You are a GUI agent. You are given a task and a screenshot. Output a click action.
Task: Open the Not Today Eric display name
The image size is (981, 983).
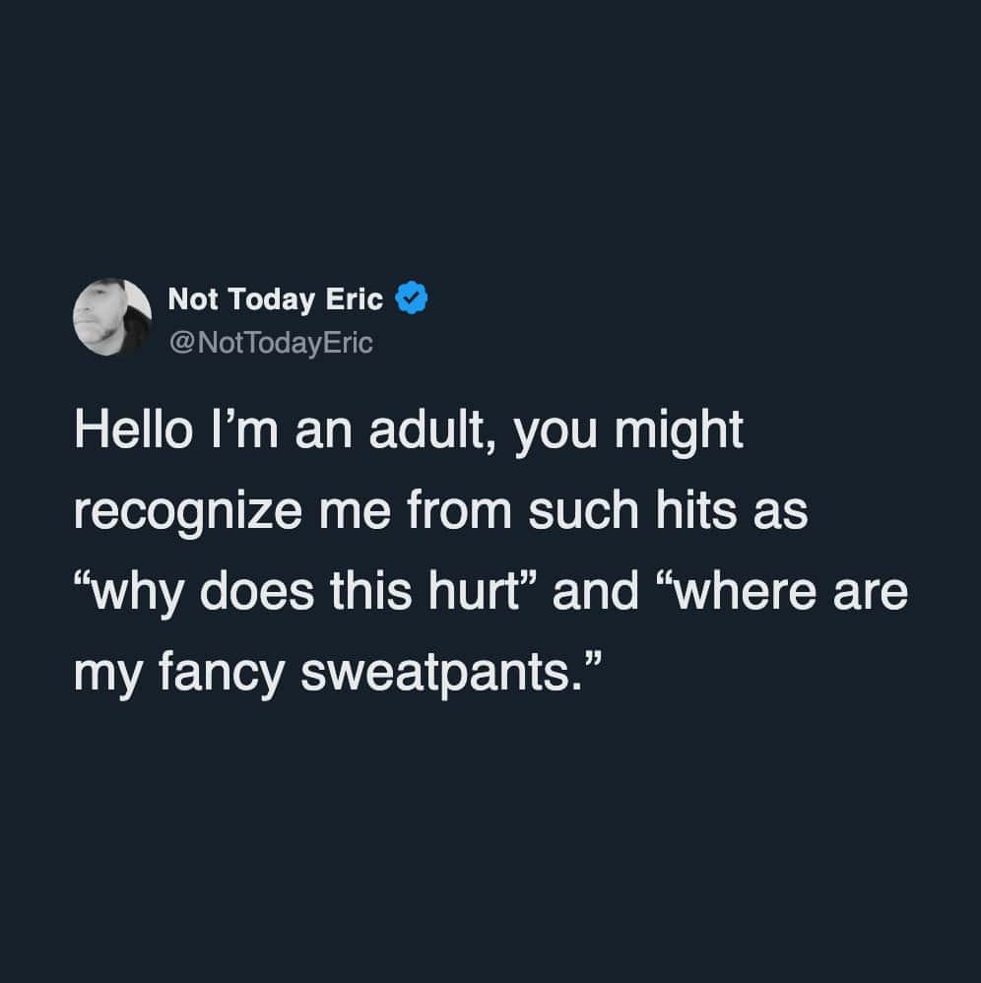[276, 299]
